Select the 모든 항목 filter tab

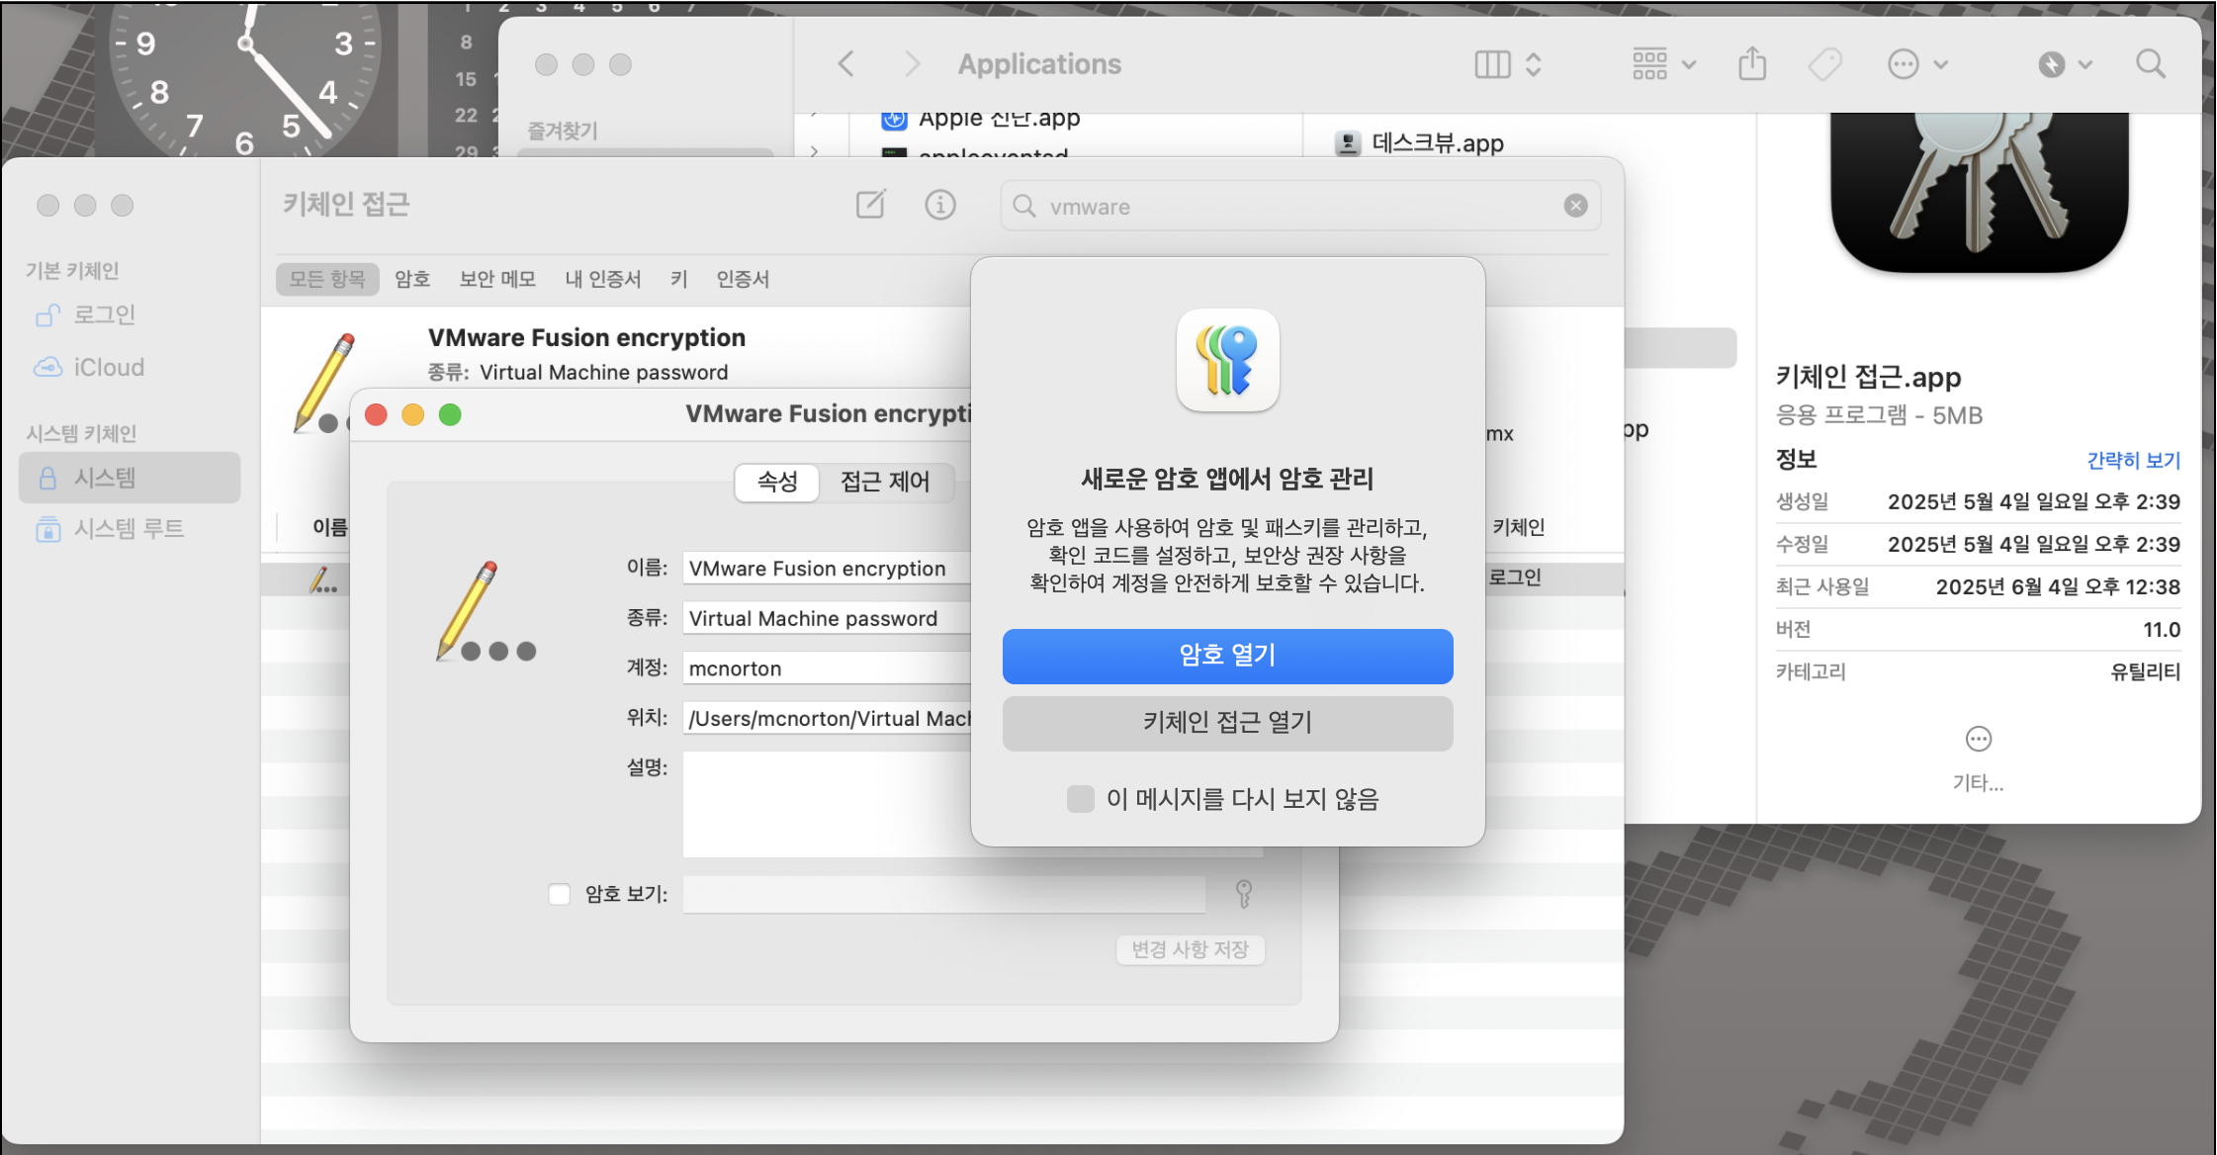pyautogui.click(x=327, y=279)
